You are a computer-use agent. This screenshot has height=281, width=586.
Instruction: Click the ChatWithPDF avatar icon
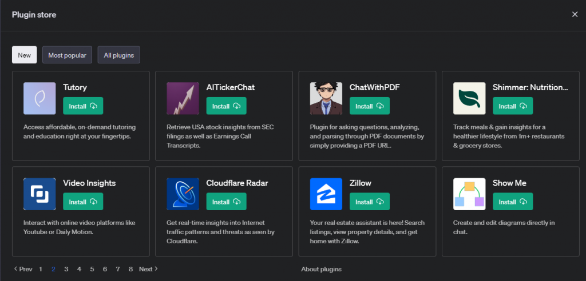tap(326, 98)
